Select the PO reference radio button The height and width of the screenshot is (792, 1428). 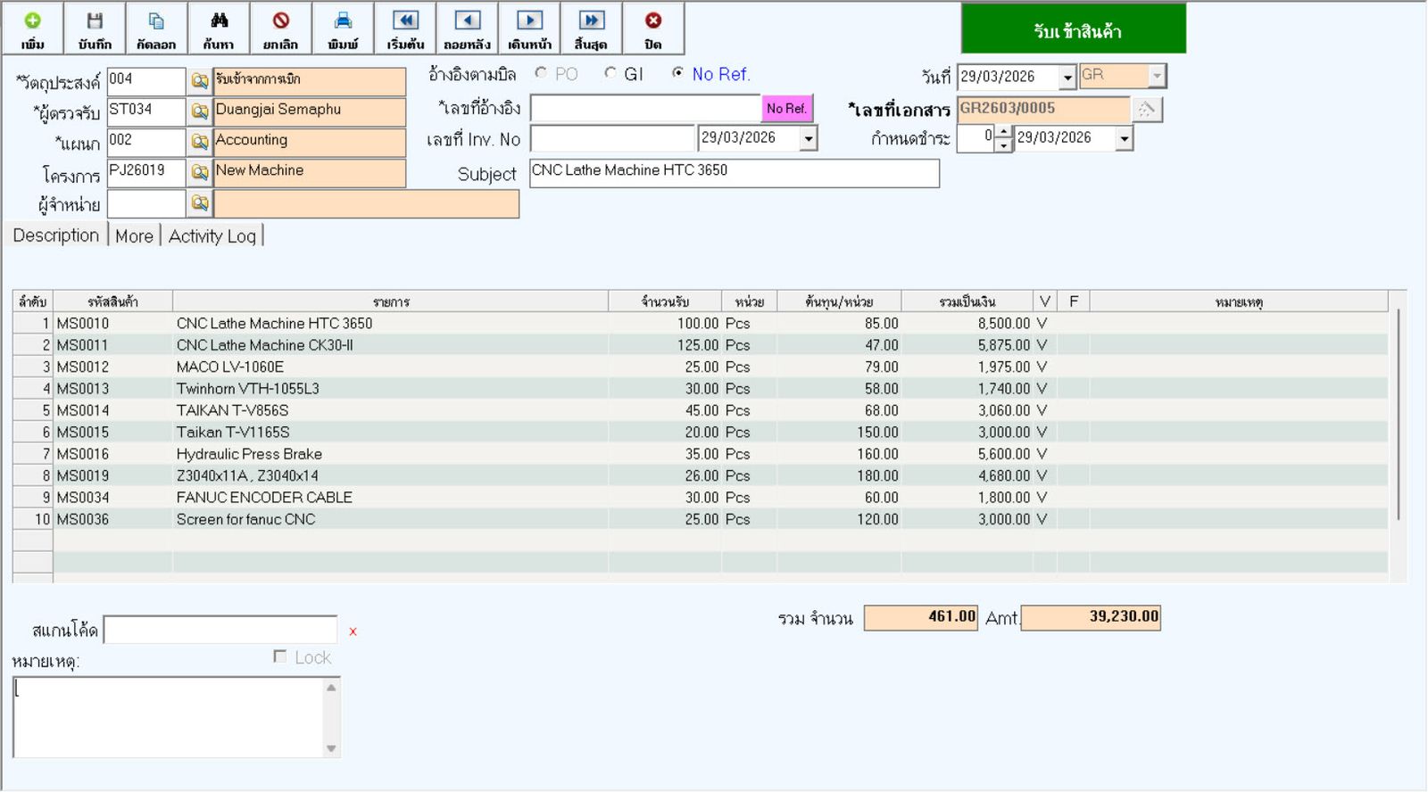(541, 73)
